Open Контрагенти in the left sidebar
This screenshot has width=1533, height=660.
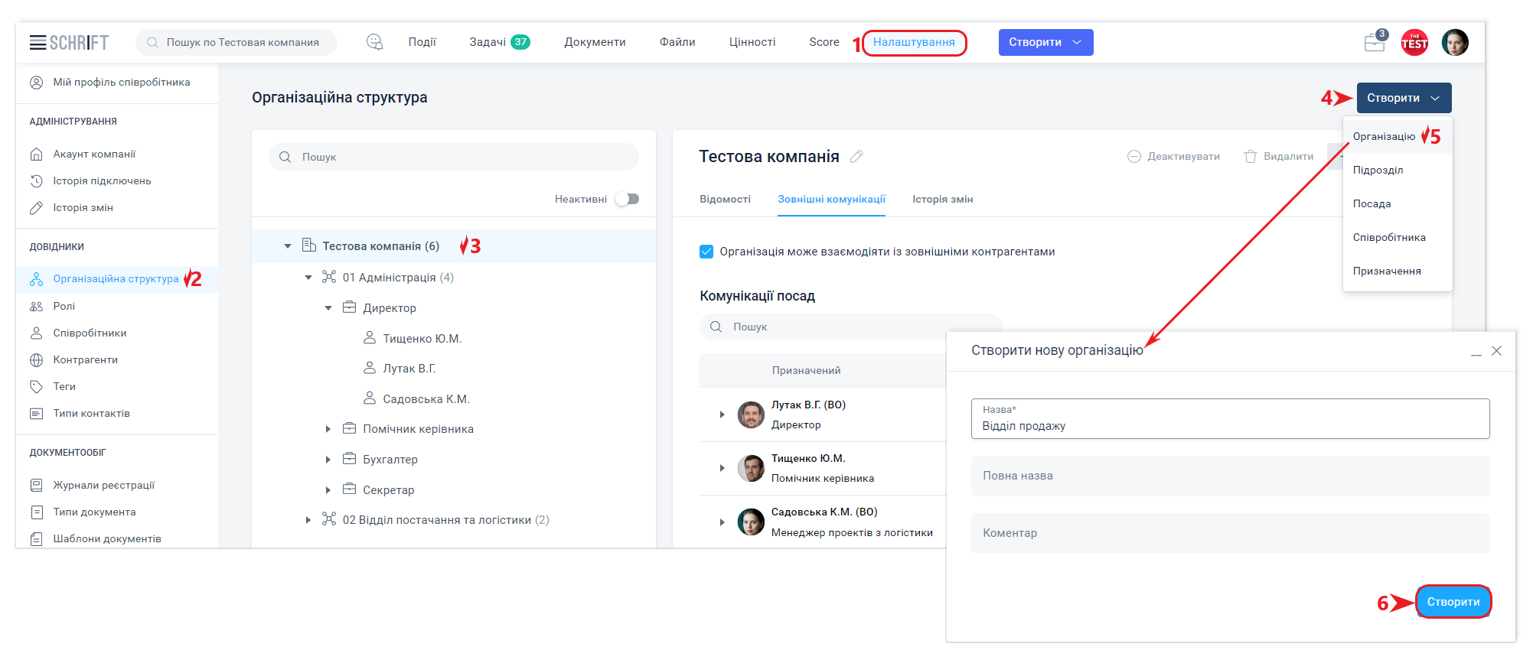tap(85, 359)
